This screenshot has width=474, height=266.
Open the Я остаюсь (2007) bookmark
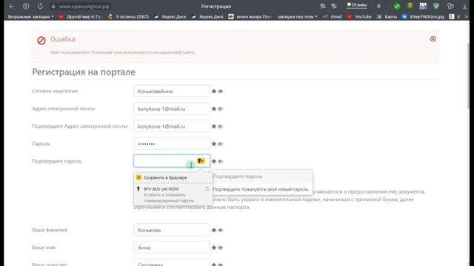tap(128, 16)
